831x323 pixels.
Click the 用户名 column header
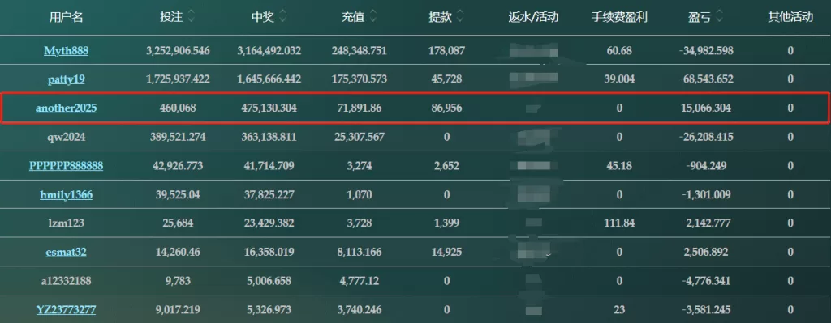[67, 17]
